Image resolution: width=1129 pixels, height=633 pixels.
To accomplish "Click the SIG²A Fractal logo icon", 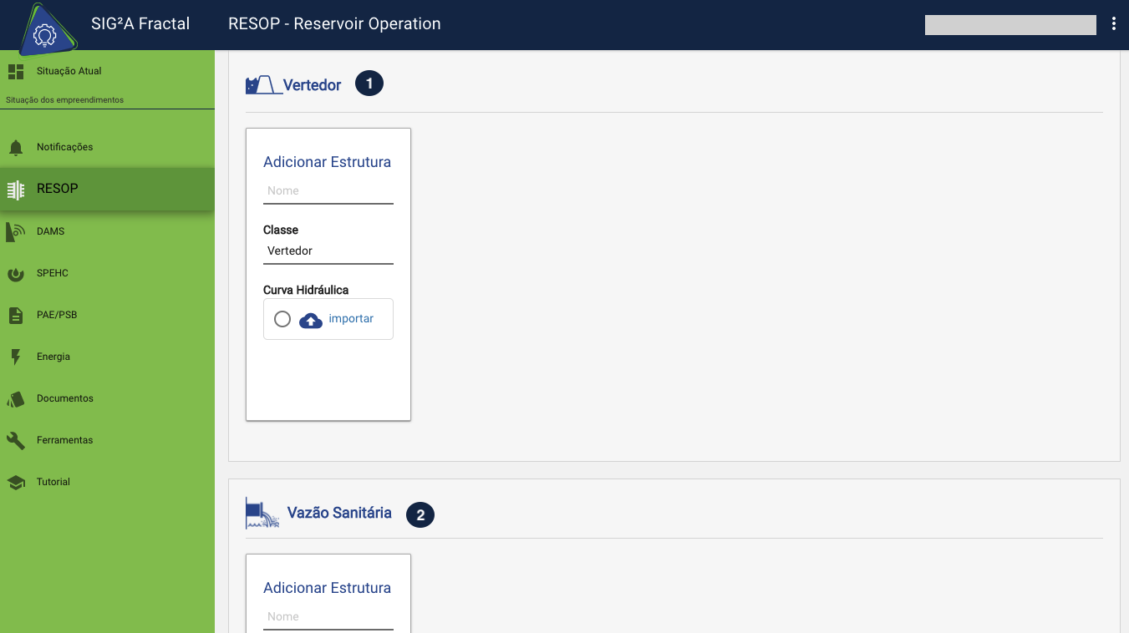I will (x=43, y=32).
